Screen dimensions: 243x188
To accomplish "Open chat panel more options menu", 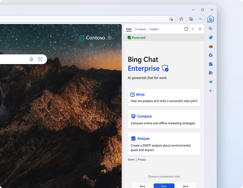I will (x=193, y=29).
